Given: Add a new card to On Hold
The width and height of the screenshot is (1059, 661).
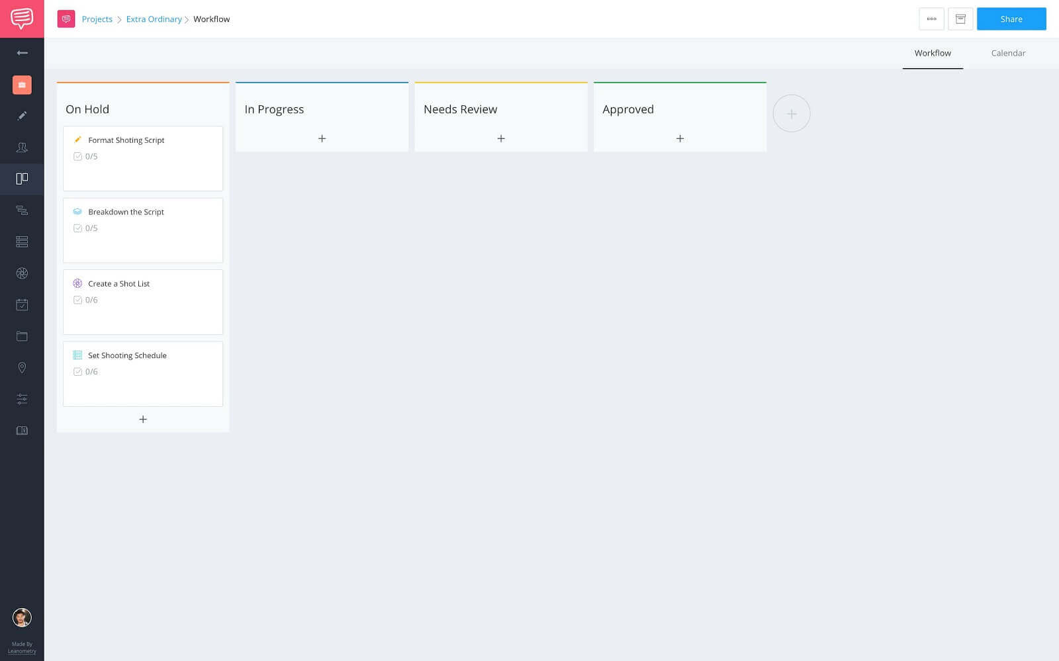Looking at the screenshot, I should [x=143, y=419].
